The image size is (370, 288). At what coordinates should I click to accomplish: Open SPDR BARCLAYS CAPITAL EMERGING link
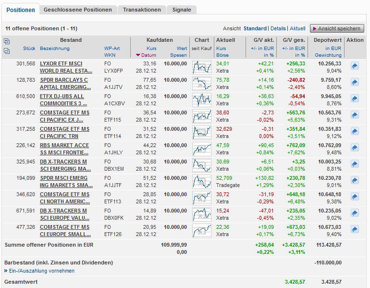pyautogui.click(x=65, y=84)
